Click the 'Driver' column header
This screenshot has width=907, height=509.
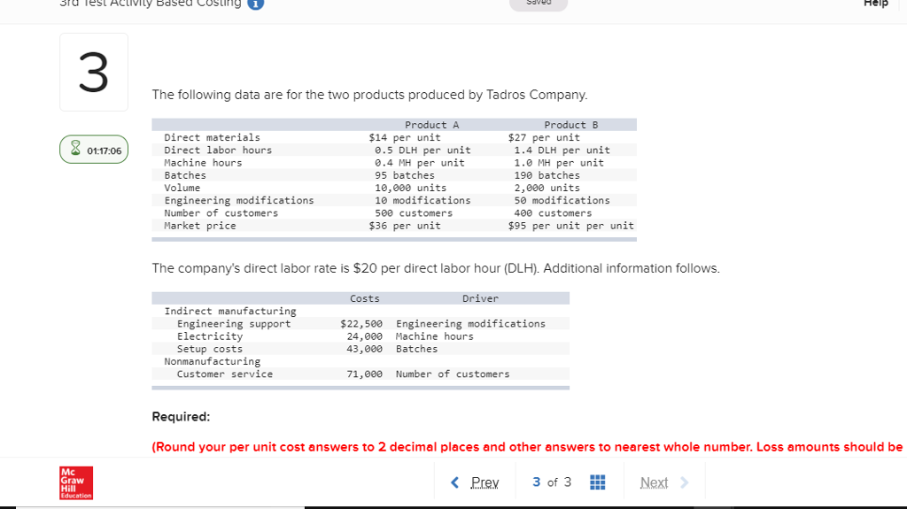tap(480, 298)
